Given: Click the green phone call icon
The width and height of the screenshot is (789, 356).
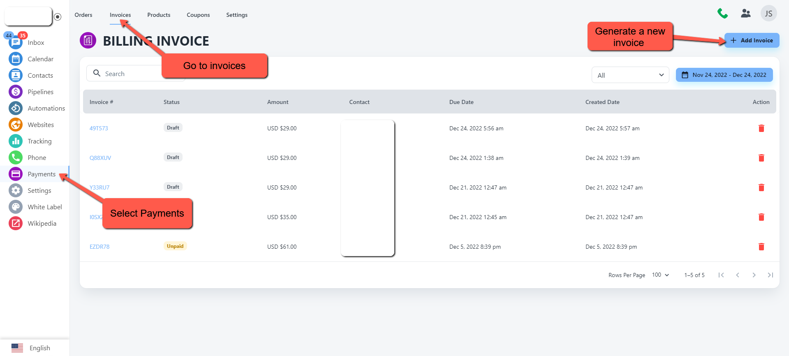Looking at the screenshot, I should coord(722,14).
